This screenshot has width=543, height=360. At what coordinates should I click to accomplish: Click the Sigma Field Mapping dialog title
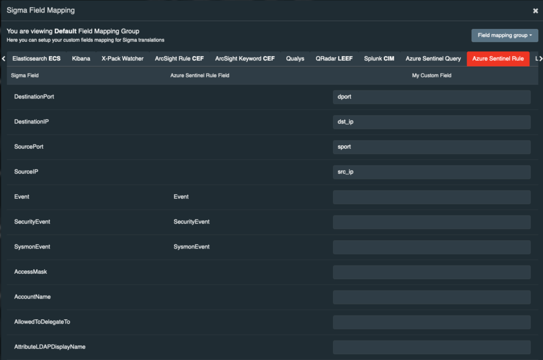41,11
